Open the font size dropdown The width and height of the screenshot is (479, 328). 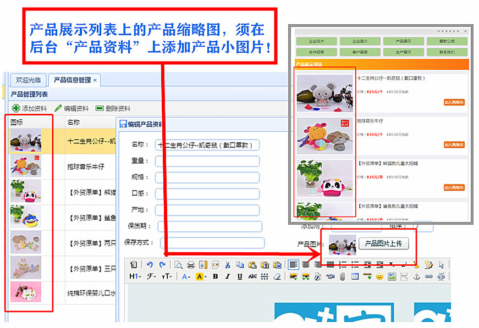[x=166, y=276]
